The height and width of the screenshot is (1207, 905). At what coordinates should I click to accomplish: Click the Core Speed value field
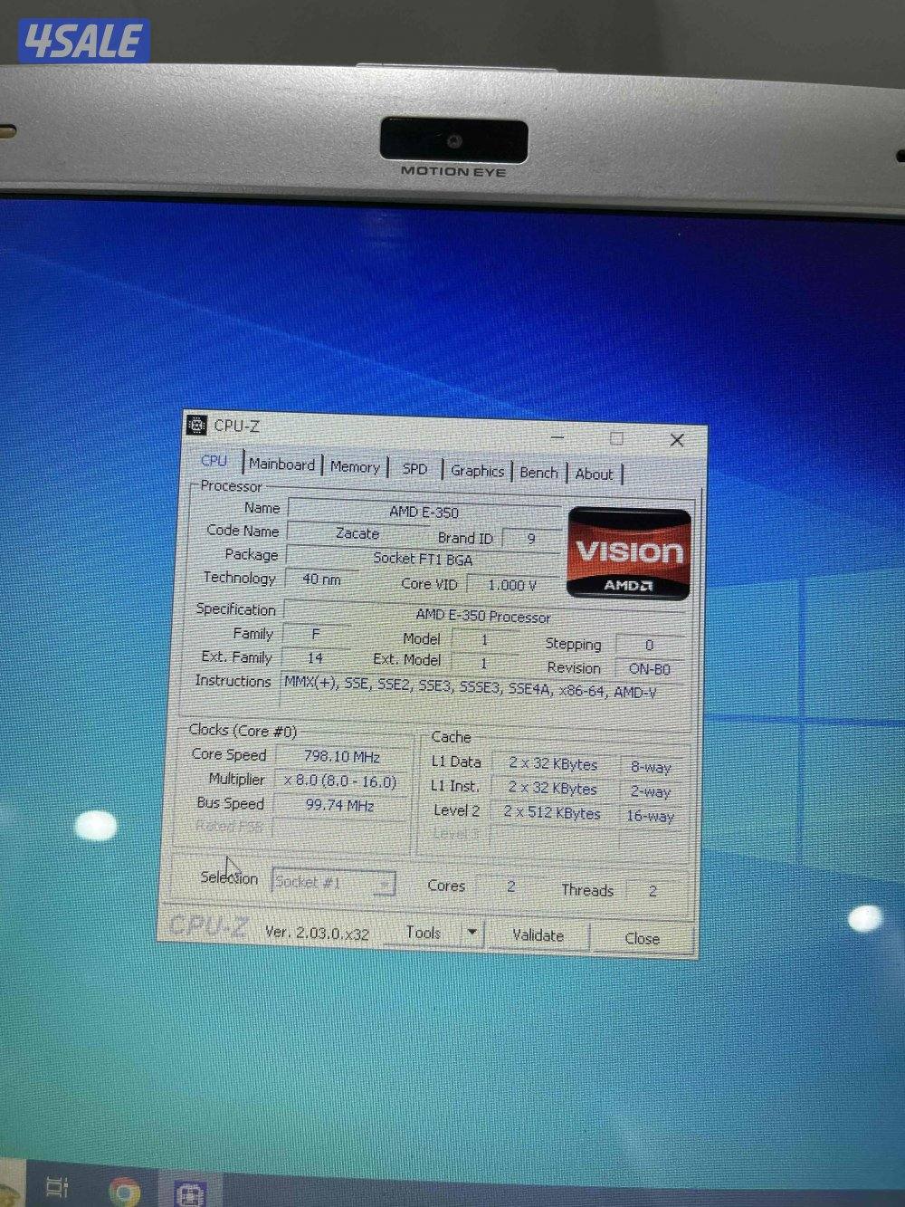click(x=340, y=755)
